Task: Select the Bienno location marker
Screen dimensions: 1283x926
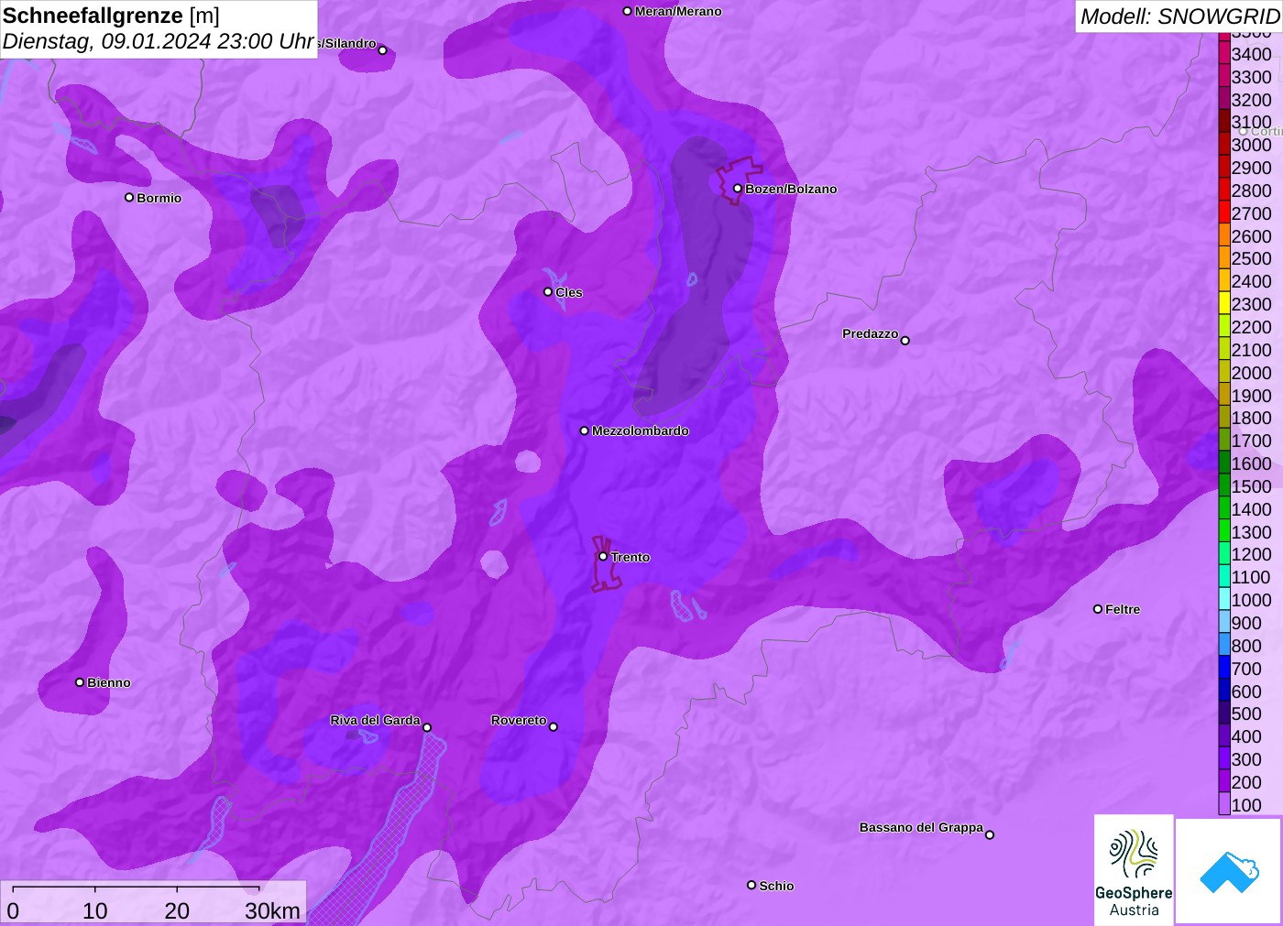Action: (80, 682)
